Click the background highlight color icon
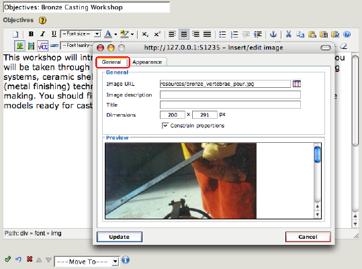Viewport: 362px width, 269px height. click(125, 34)
